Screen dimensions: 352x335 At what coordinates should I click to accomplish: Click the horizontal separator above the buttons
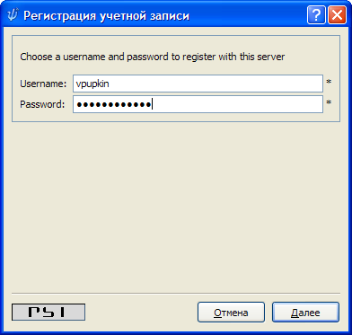(176, 293)
